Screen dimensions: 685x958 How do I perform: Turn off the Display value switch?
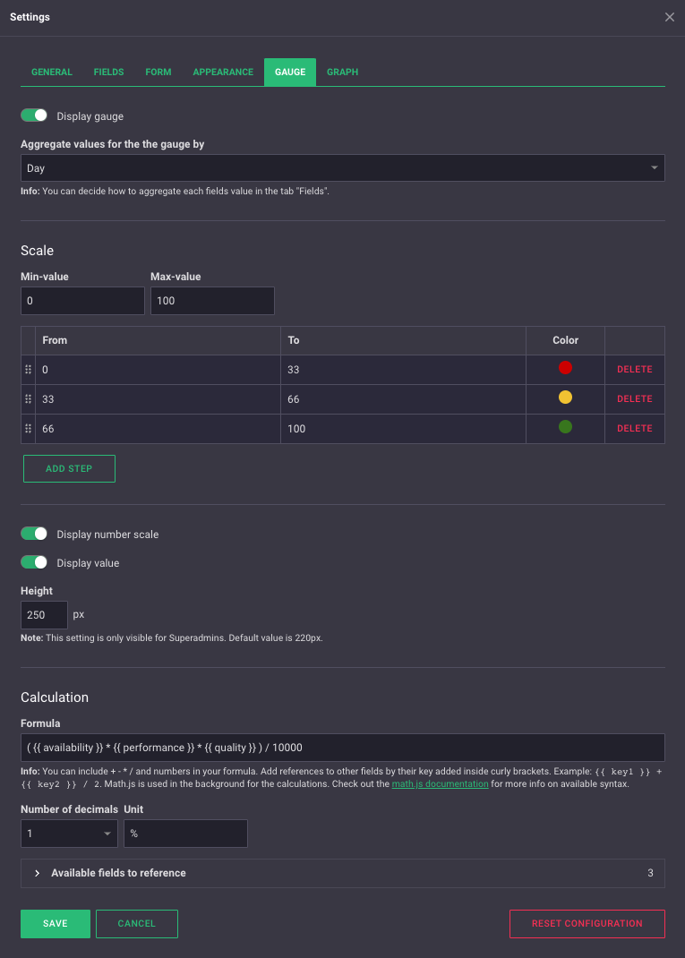34,562
